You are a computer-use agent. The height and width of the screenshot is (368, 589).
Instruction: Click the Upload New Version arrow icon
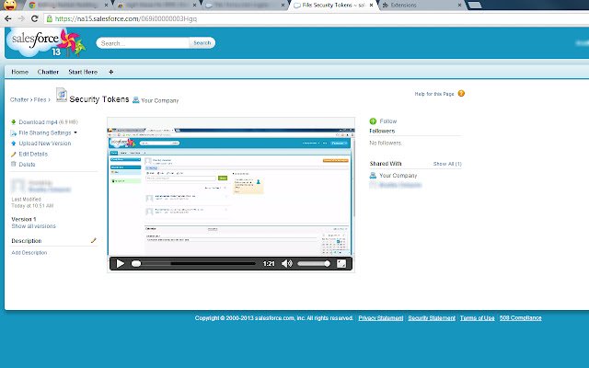pyautogui.click(x=14, y=144)
